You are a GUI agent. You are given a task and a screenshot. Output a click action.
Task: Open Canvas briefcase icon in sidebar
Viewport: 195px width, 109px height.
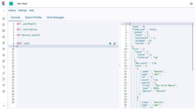pos(4,37)
